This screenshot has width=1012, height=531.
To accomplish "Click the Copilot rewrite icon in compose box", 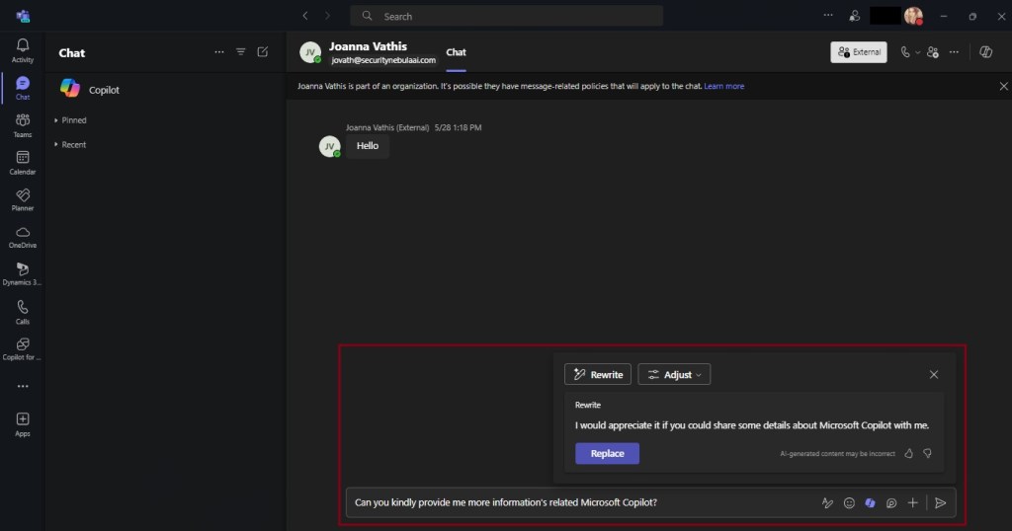I will [x=870, y=503].
